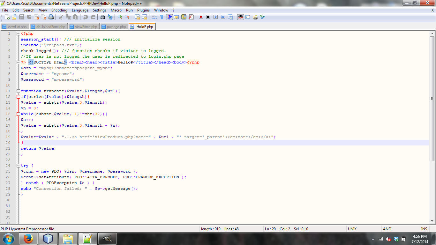Toggle word wrap in toolbar
Viewport: 436px width, 245px height.
(x=154, y=17)
